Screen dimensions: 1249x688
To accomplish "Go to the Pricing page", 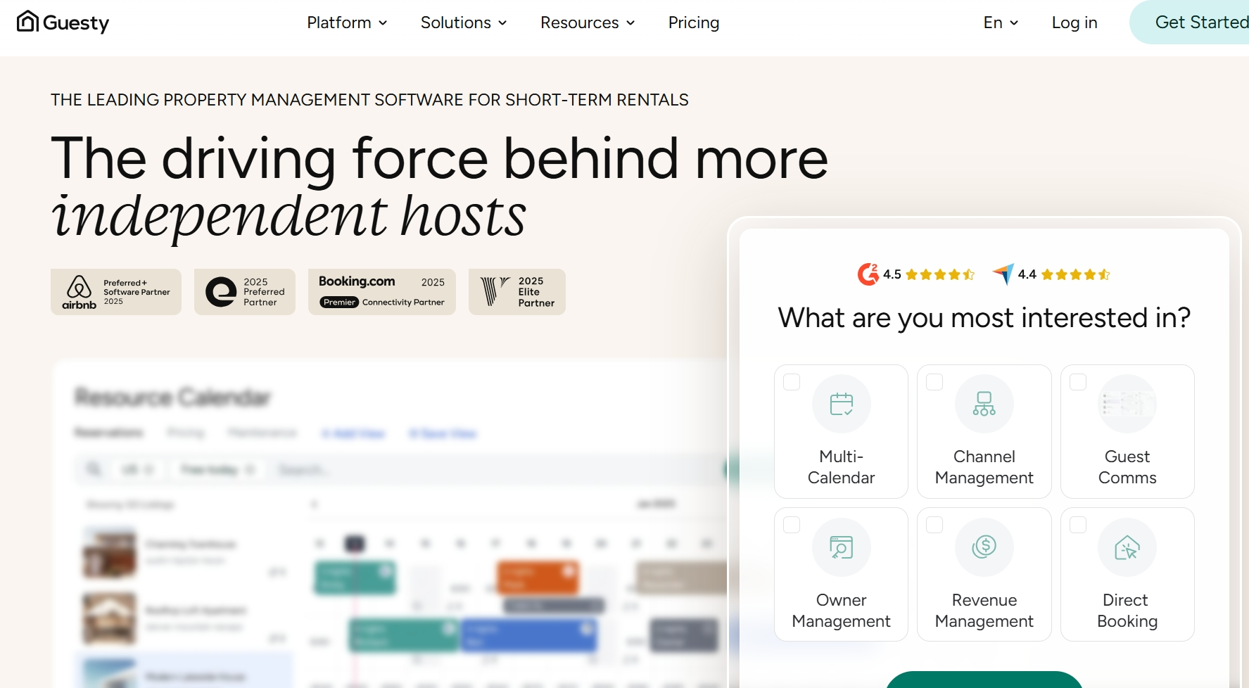I will pos(694,23).
